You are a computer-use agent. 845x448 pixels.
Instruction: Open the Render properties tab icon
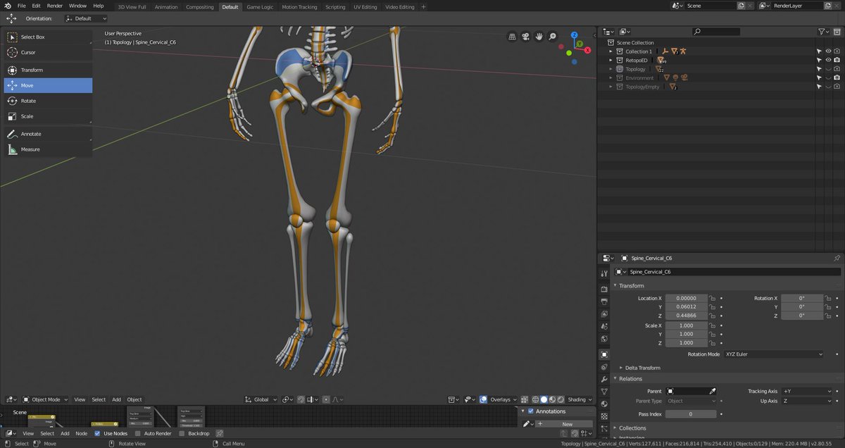pos(604,289)
